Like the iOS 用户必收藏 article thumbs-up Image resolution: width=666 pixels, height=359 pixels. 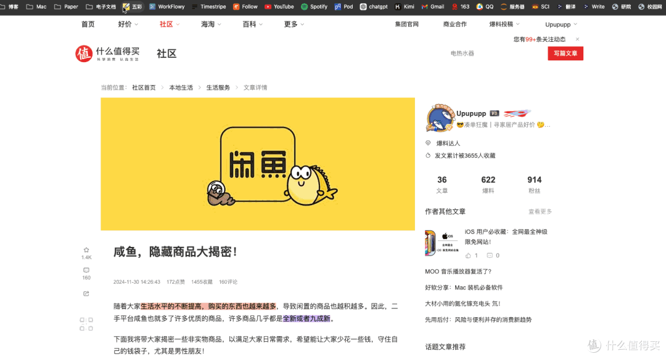tap(468, 256)
